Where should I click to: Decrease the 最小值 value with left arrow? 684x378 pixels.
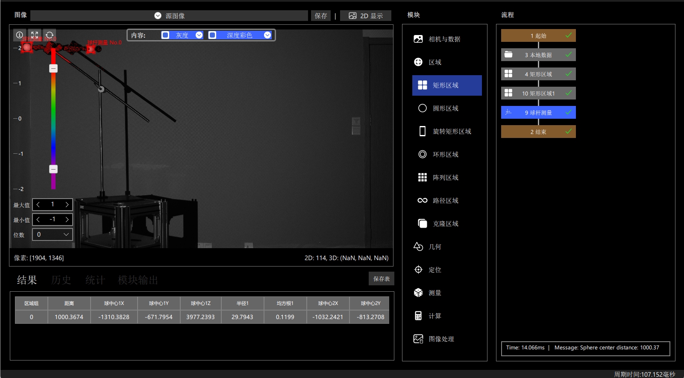[38, 220]
